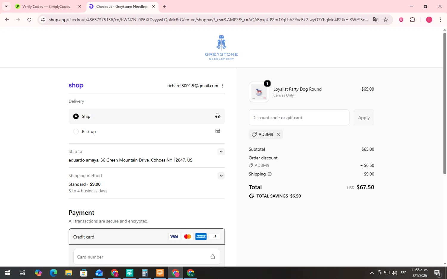
Task: Remove the ADBM9 discount code
Action: click(278, 134)
